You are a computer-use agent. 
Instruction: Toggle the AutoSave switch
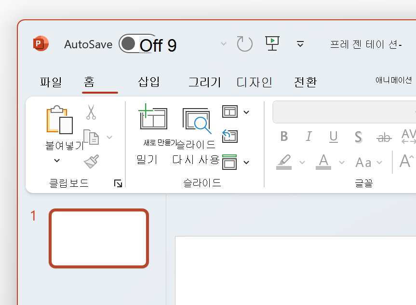137,43
